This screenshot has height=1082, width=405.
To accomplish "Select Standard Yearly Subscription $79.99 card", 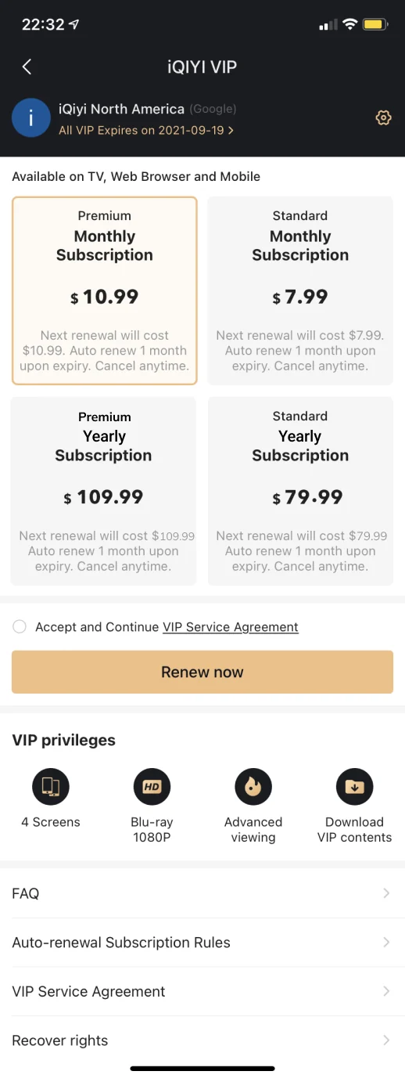I will (x=300, y=491).
